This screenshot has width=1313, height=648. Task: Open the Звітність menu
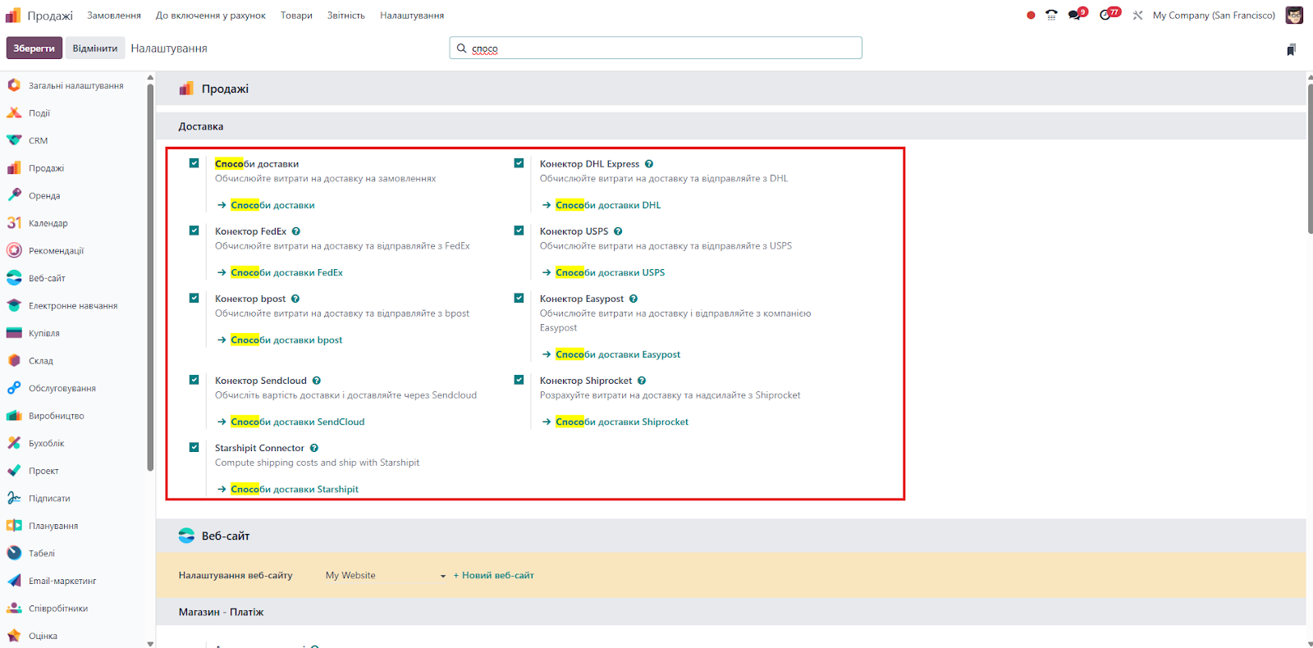coord(346,16)
